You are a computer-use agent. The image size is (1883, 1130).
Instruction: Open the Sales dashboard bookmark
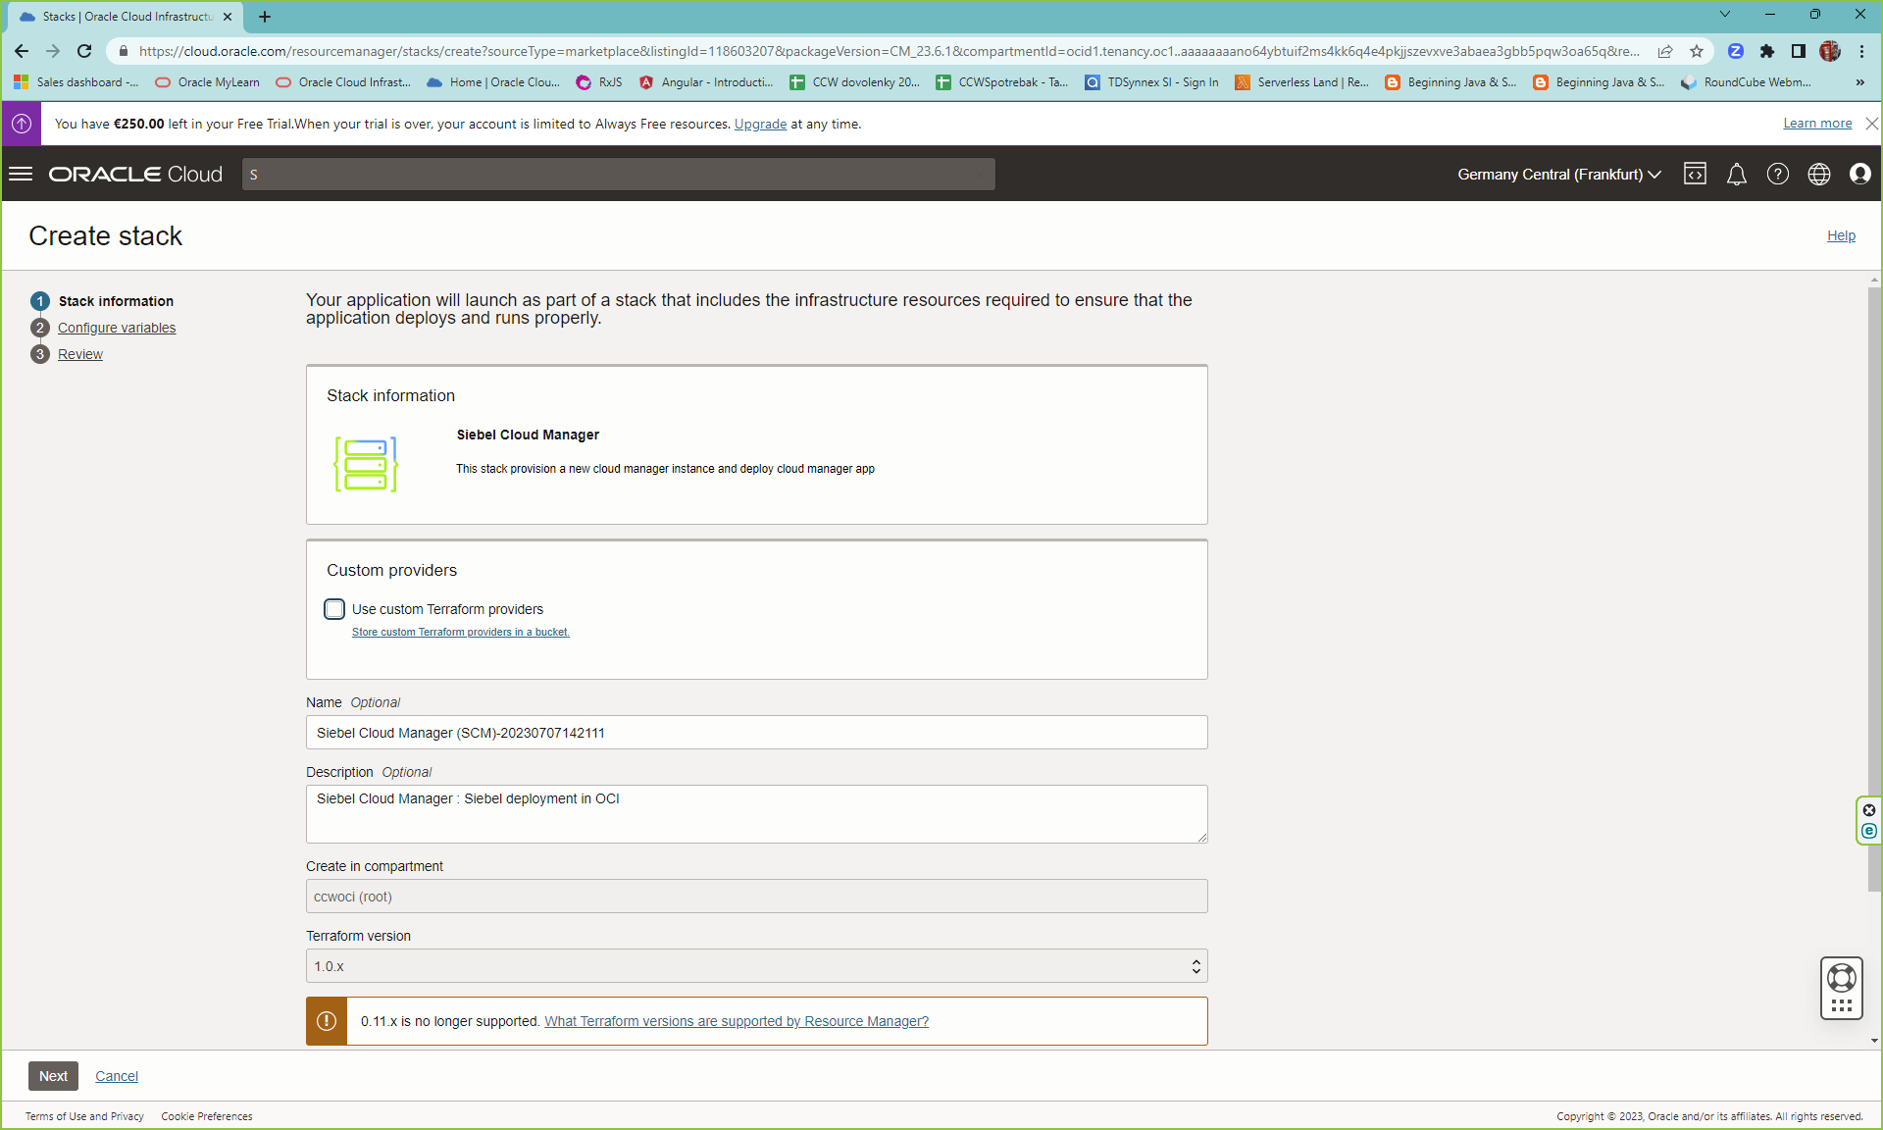click(x=76, y=82)
